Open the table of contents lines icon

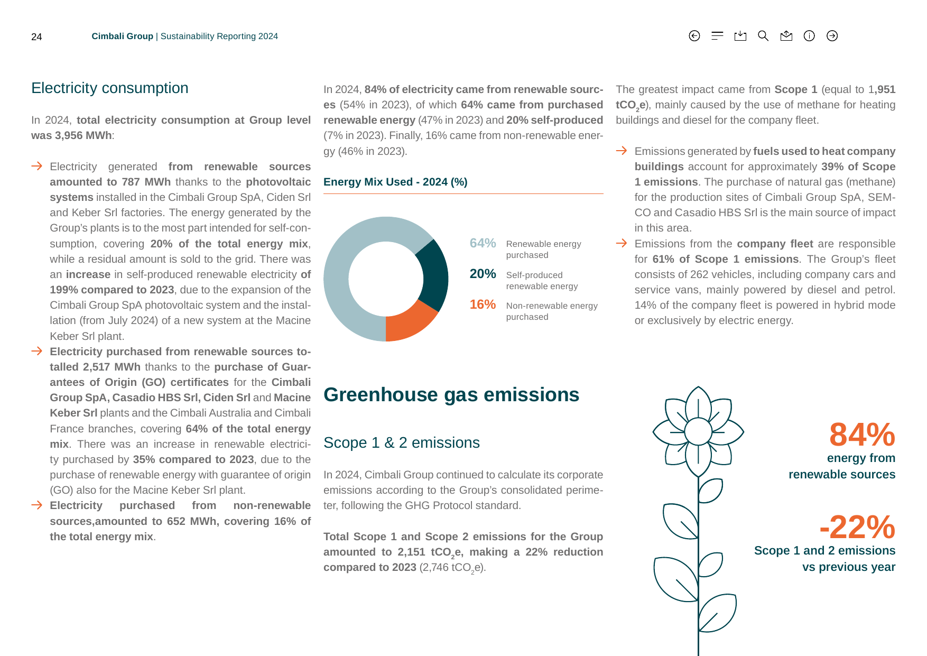(x=717, y=36)
